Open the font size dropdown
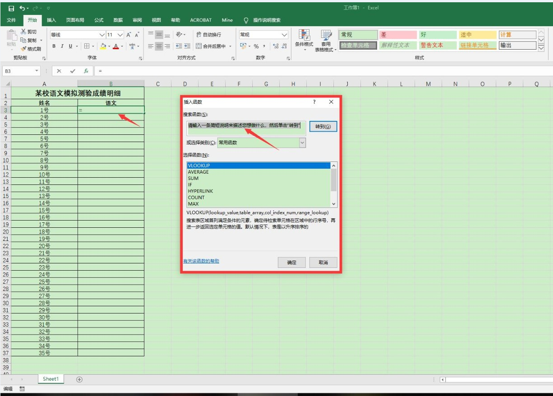Screen dimensions: 553x396 click(x=120, y=35)
